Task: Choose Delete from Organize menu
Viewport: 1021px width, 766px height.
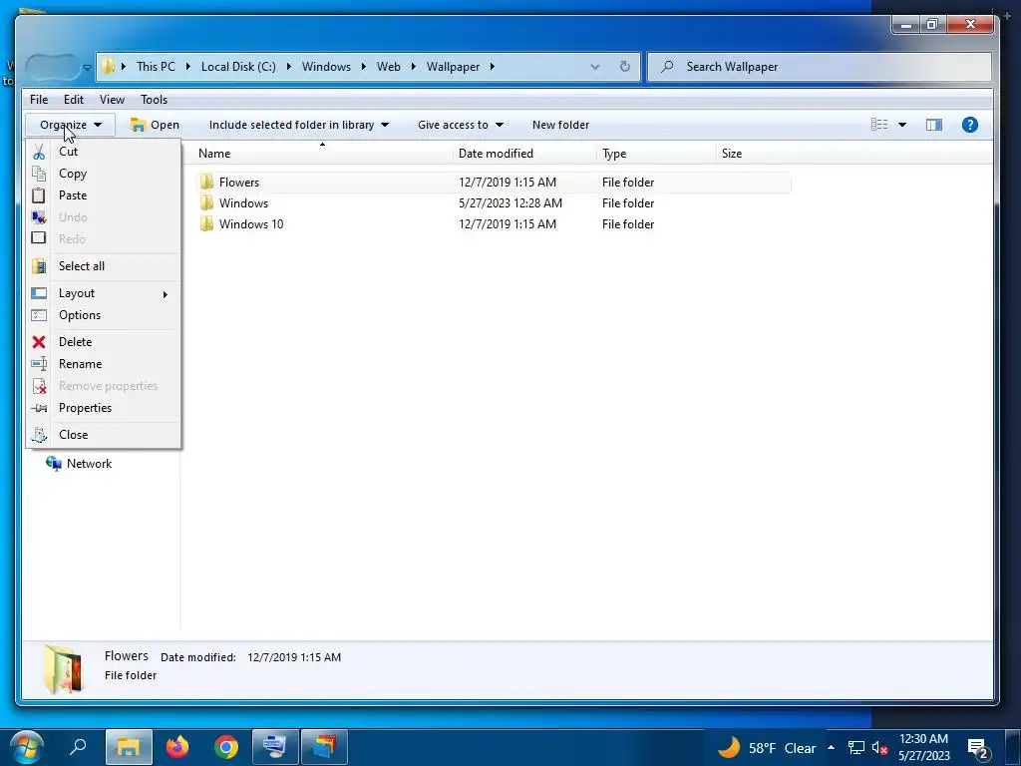Action: click(104, 342)
